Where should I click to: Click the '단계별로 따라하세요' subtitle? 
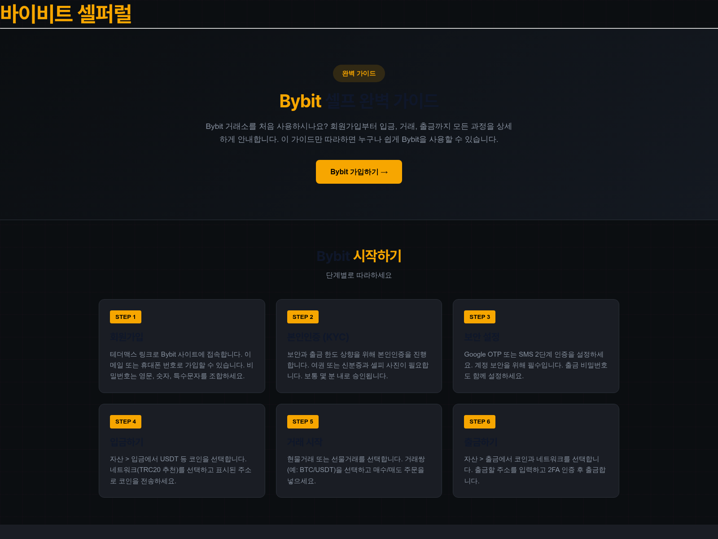point(359,275)
